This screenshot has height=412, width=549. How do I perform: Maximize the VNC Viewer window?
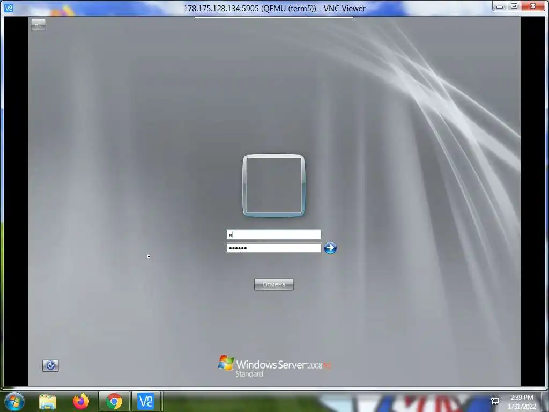(514, 6)
